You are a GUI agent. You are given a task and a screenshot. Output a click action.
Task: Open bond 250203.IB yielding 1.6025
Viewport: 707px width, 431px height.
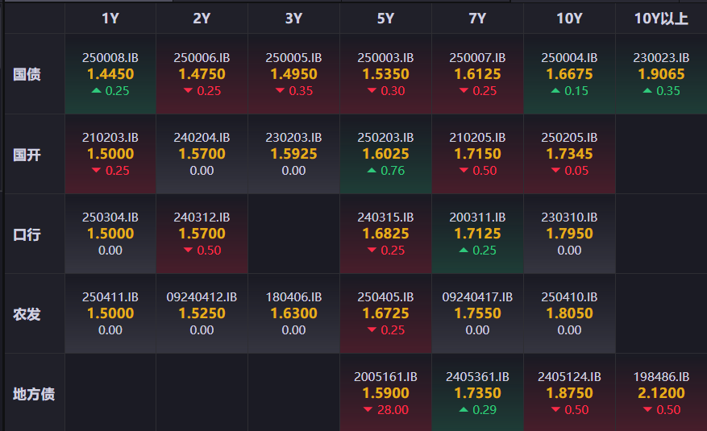pos(385,154)
